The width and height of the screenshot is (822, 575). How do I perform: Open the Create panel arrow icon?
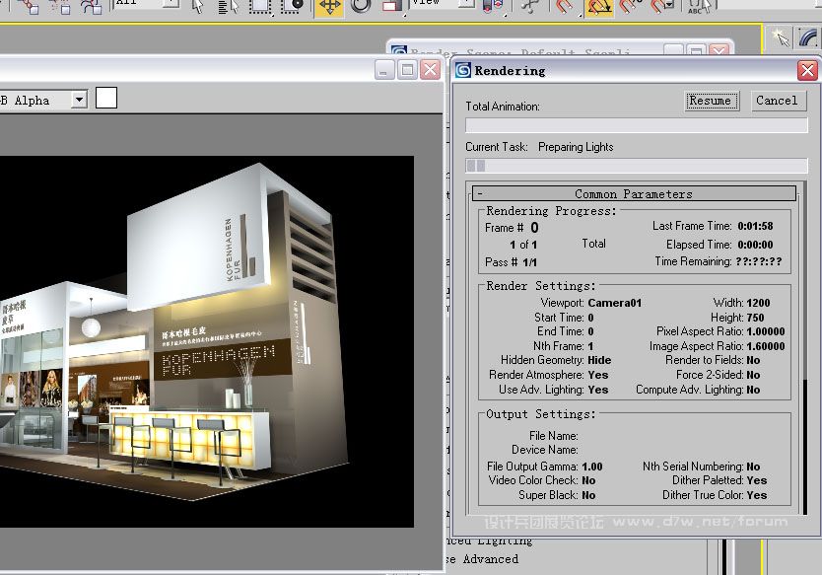click(x=782, y=37)
